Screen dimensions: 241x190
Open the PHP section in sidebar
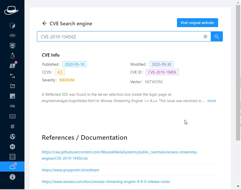pos(12,35)
